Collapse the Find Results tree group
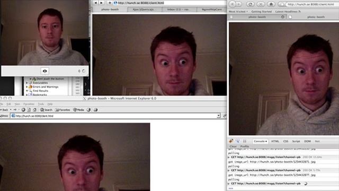The image size is (339, 191). click(27, 91)
